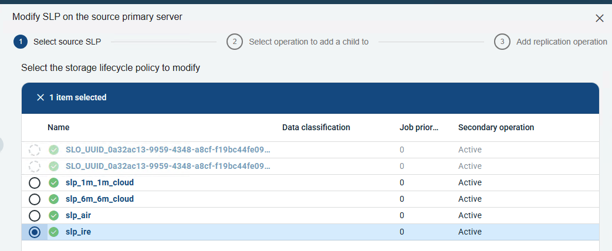The height and width of the screenshot is (251, 612).
Task: Click green status icon beside slp_air
Action: tap(54, 215)
